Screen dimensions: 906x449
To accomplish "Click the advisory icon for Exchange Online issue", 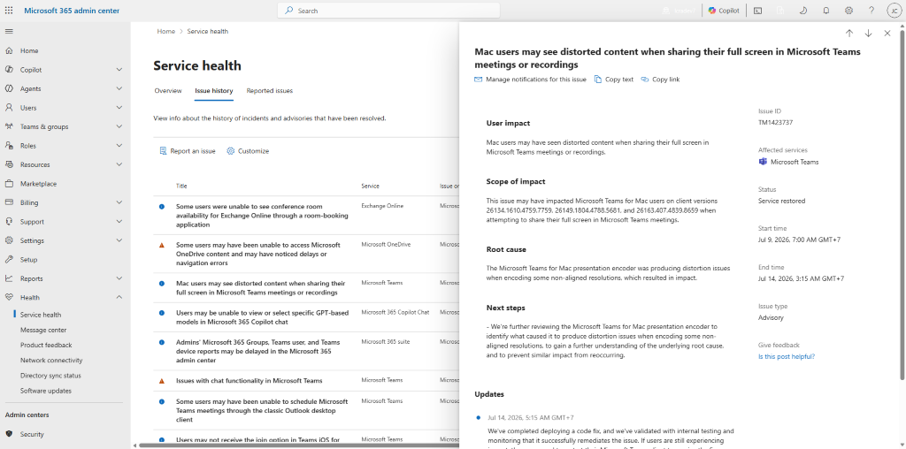I will pyautogui.click(x=162, y=207).
